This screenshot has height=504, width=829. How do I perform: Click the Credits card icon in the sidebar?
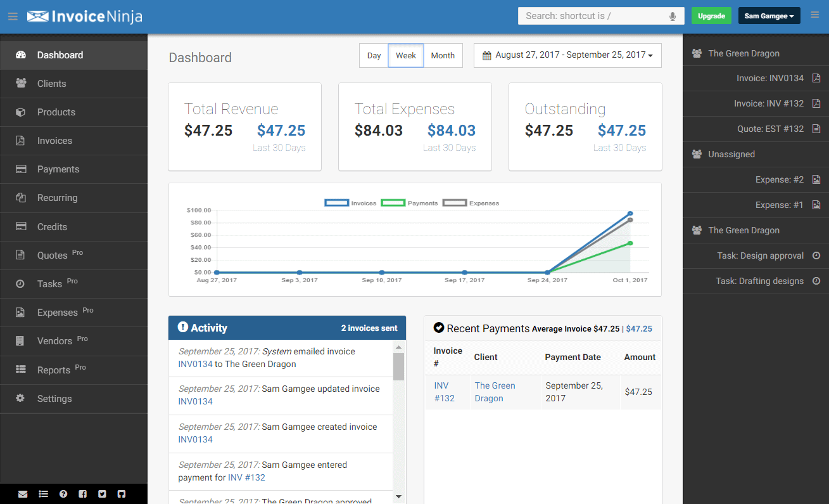[x=20, y=226]
